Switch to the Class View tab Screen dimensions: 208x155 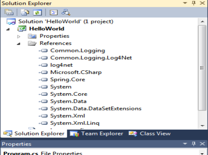(x=150, y=134)
